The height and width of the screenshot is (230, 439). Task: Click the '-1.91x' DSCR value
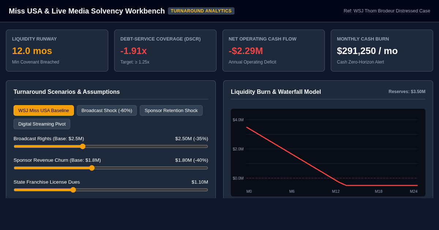[134, 51]
